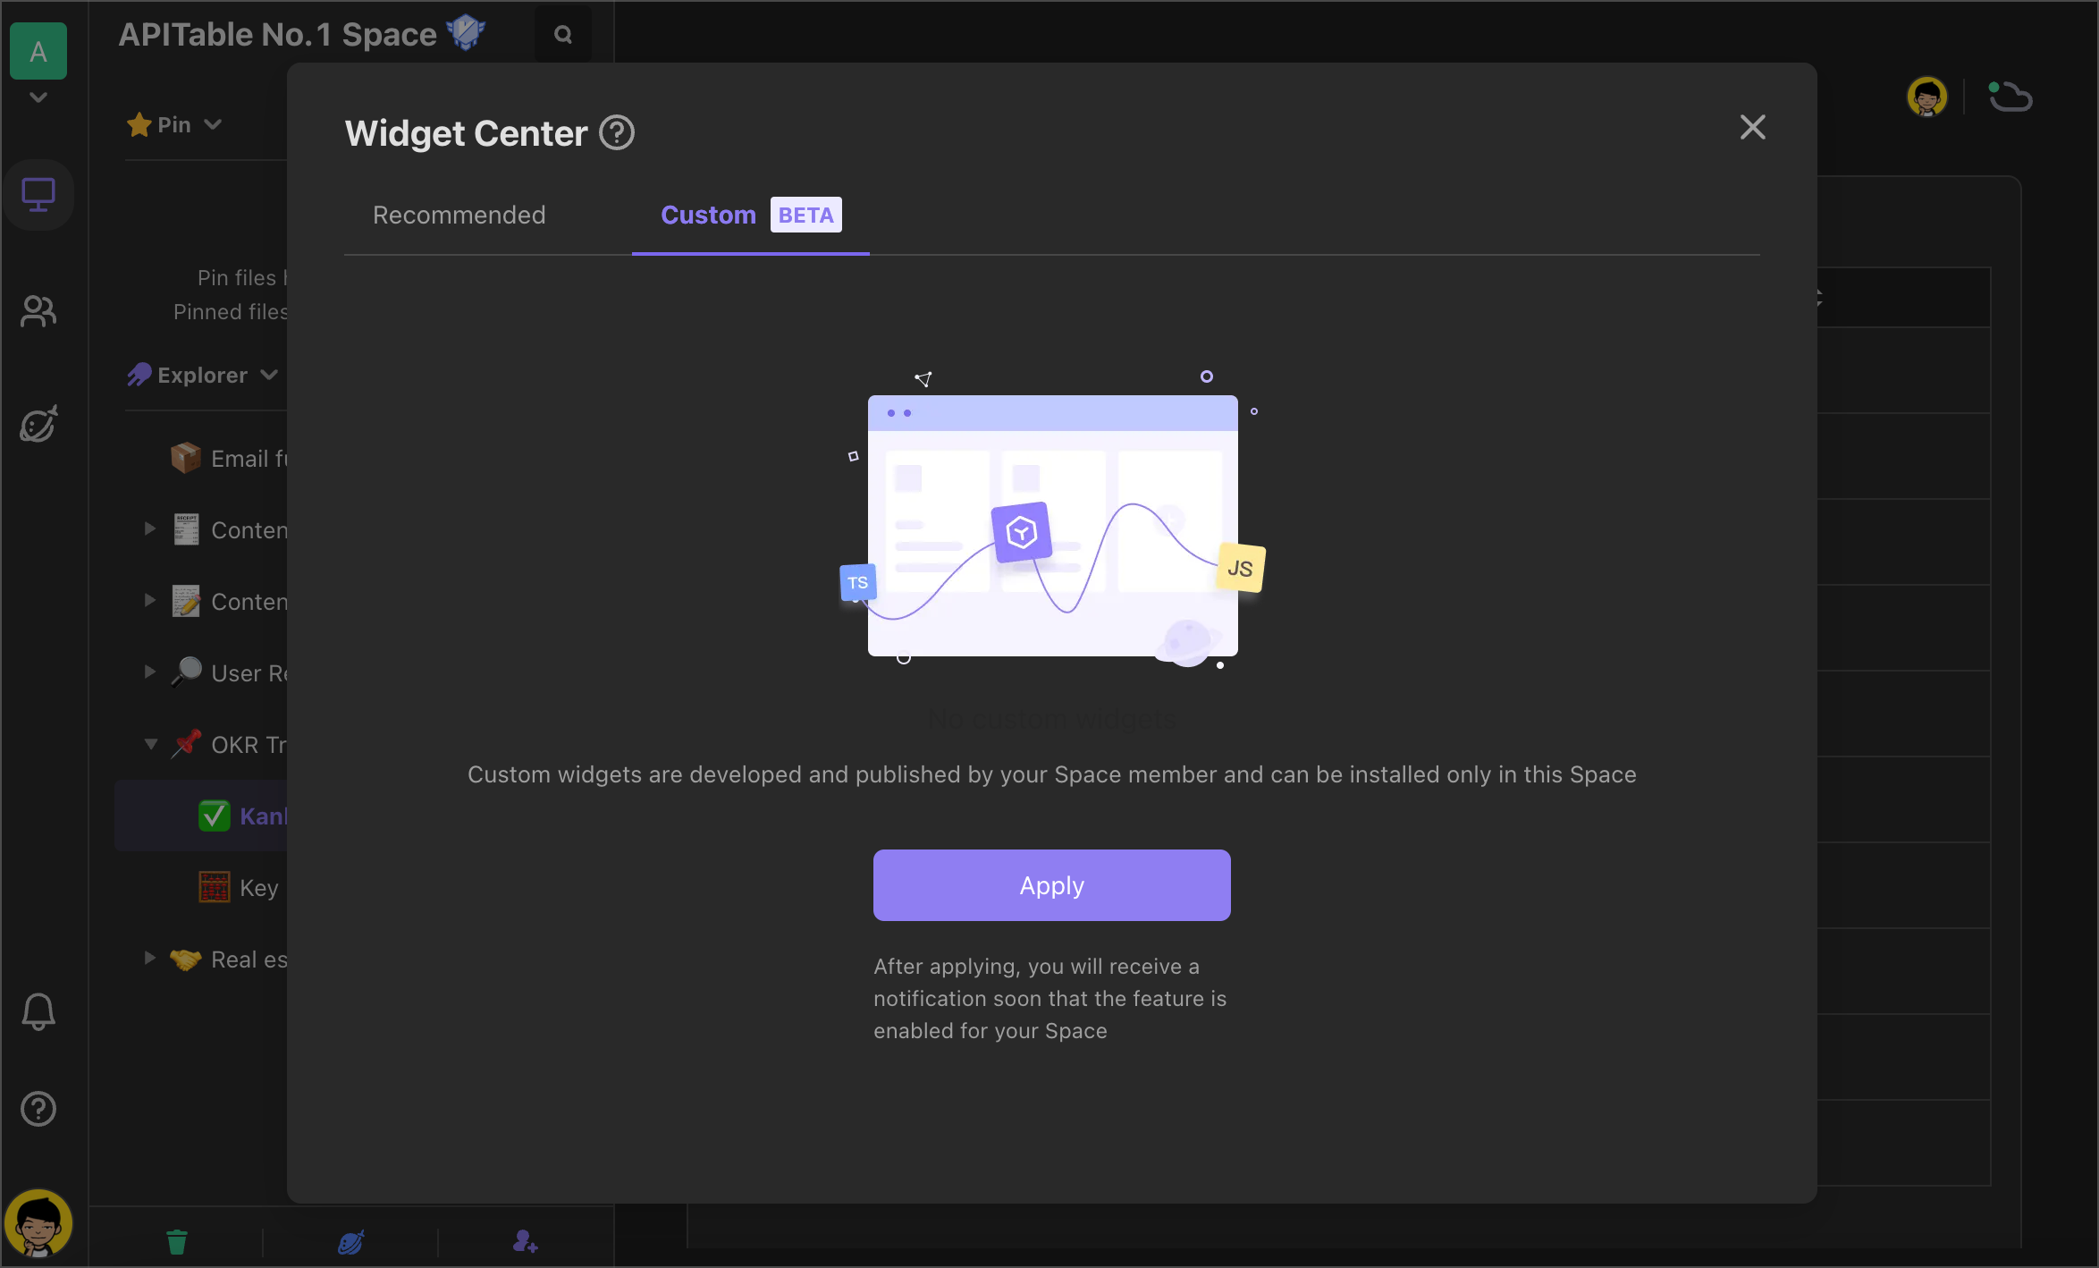Open the contacts people icon
Viewport: 2099px width, 1268px height.
coord(38,311)
